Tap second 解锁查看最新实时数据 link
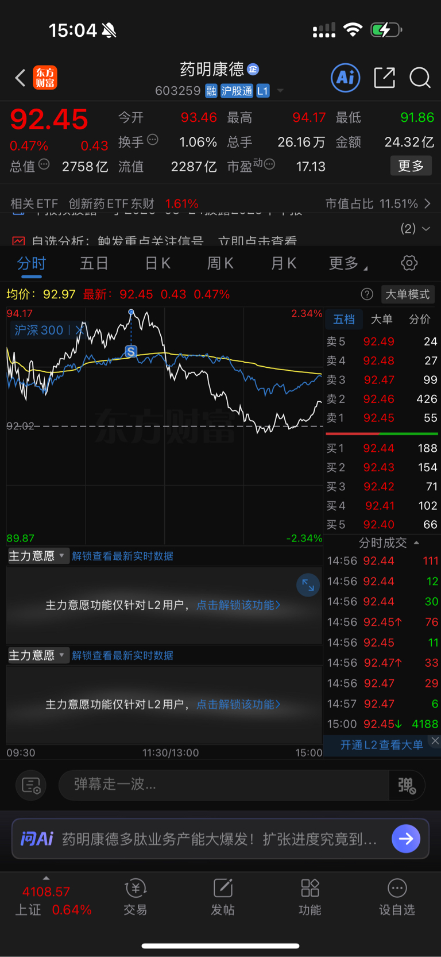 122,655
